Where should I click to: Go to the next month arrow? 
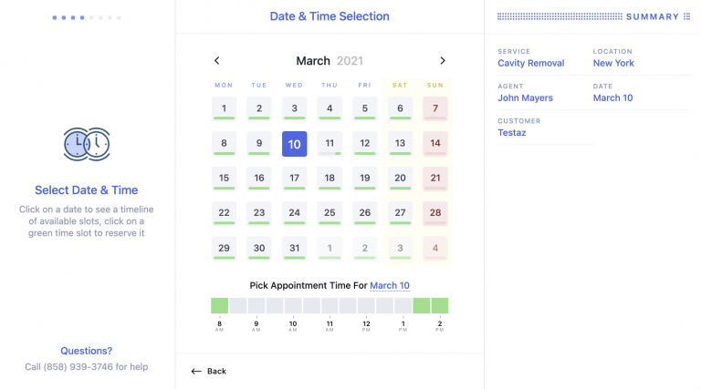443,61
